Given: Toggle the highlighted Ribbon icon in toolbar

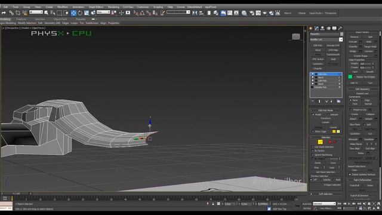Looking at the screenshot, I should pos(223,13).
